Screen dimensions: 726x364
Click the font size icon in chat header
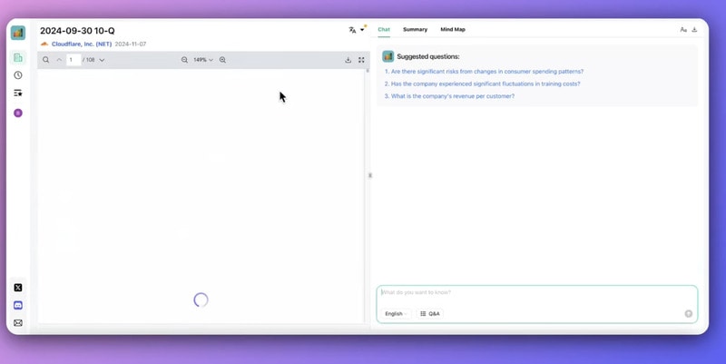click(x=683, y=30)
